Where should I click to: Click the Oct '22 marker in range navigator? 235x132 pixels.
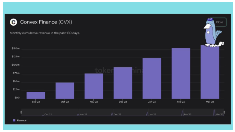(48, 114)
